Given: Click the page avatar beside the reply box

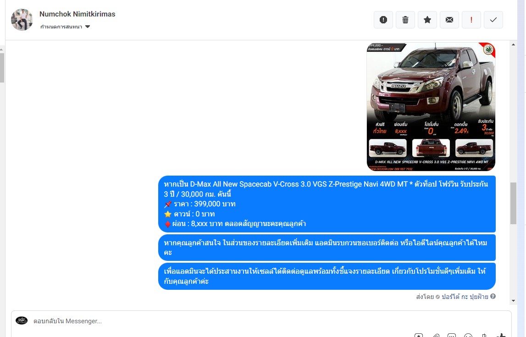Looking at the screenshot, I should coord(22,320).
